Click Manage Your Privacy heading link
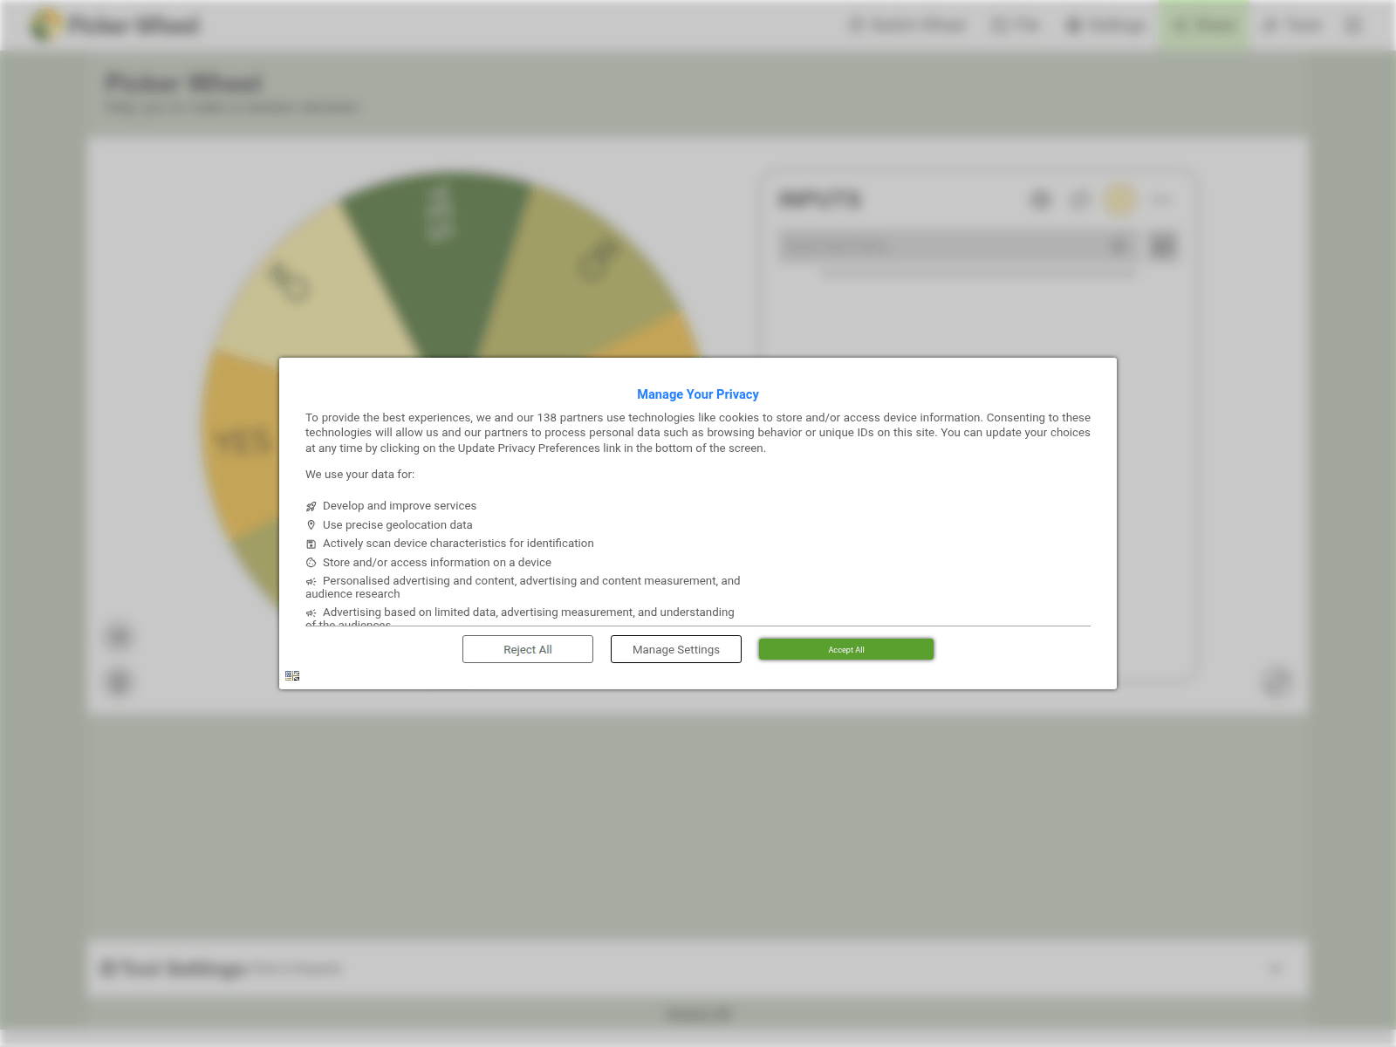The height and width of the screenshot is (1047, 1396). click(x=697, y=393)
